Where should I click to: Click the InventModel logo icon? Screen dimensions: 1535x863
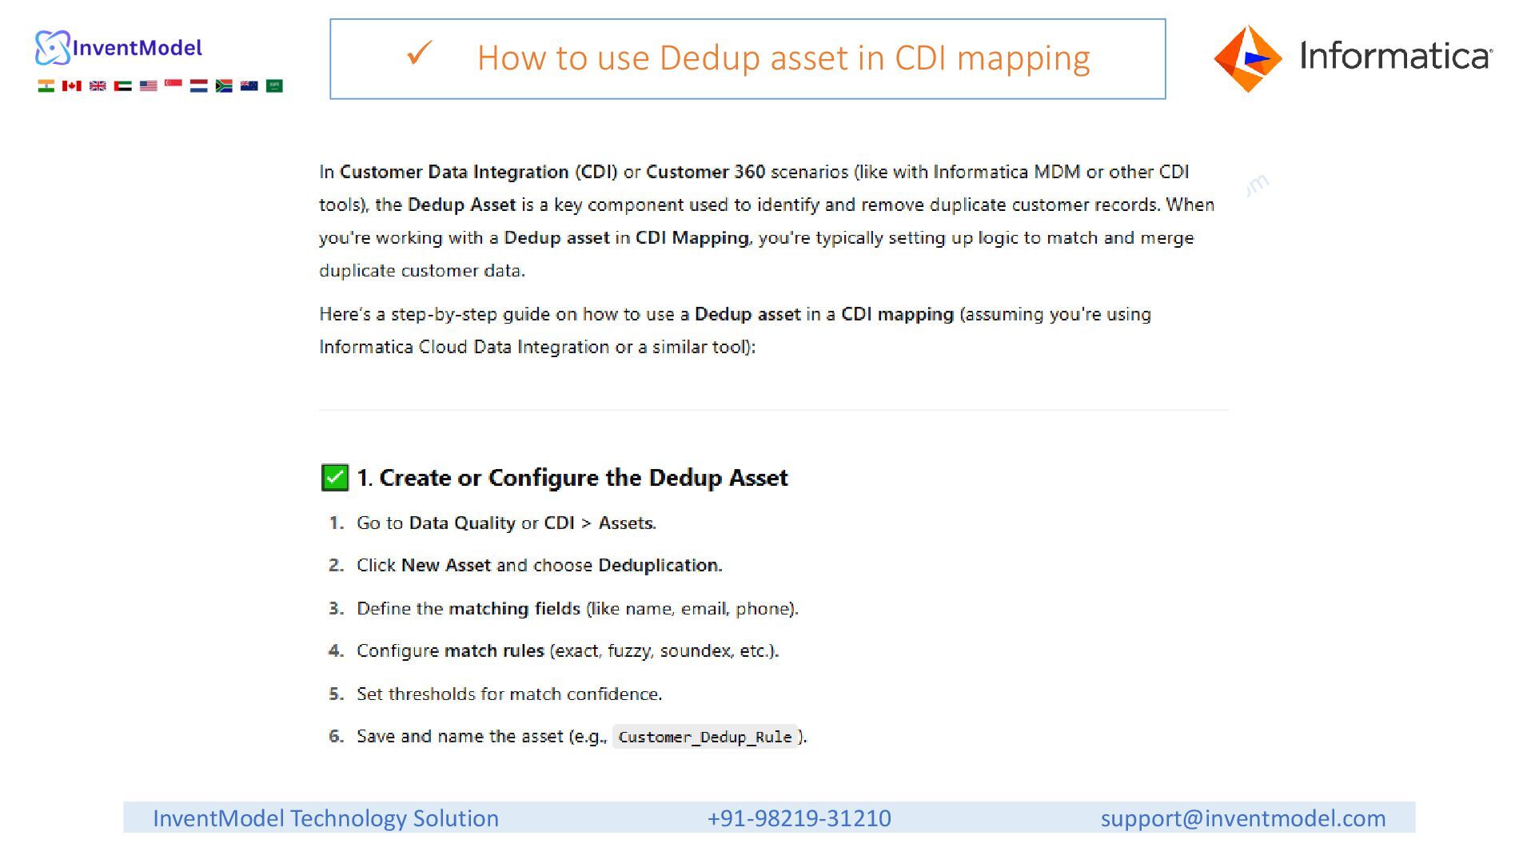[x=53, y=48]
